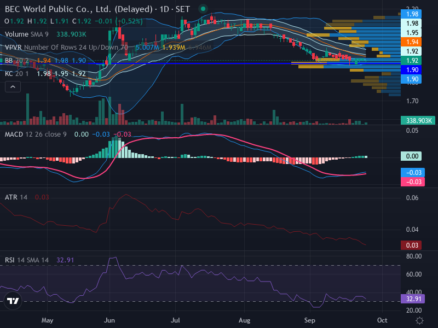Select the orange 1.94 price label
The width and height of the screenshot is (438, 328).
tap(411, 42)
